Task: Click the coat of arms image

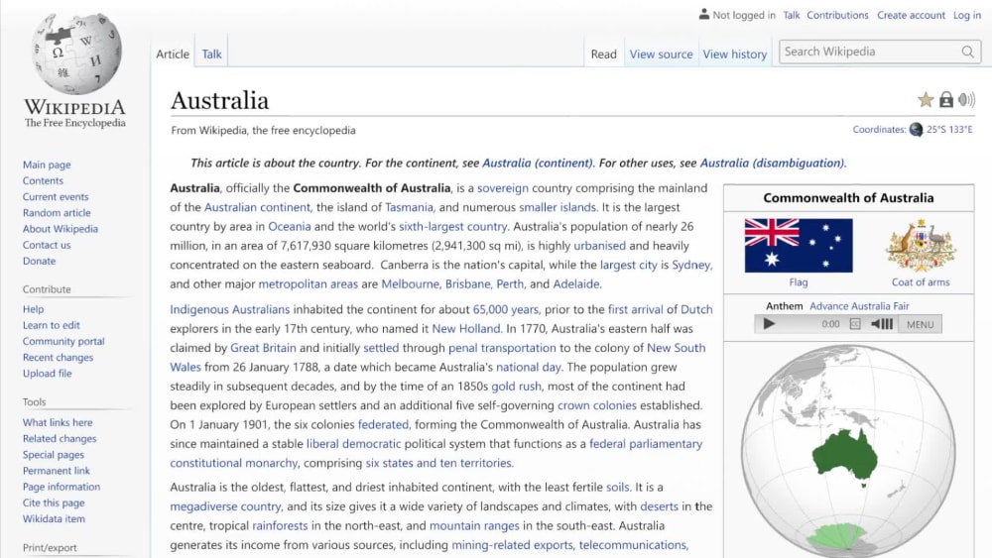Action: pyautogui.click(x=921, y=245)
